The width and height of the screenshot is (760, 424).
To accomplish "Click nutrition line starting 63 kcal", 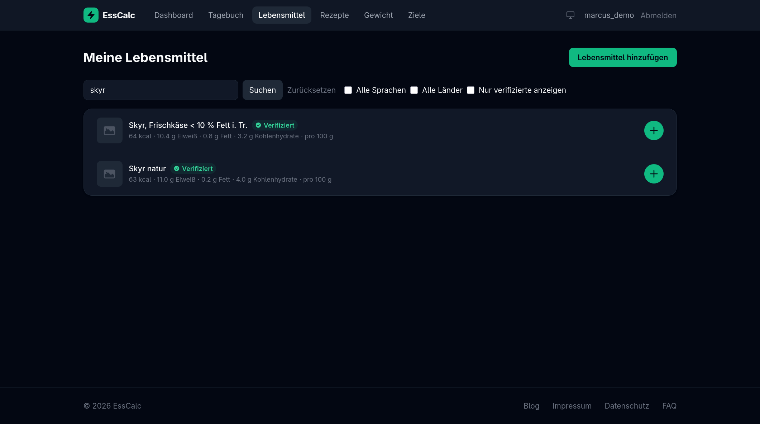I will click(230, 180).
